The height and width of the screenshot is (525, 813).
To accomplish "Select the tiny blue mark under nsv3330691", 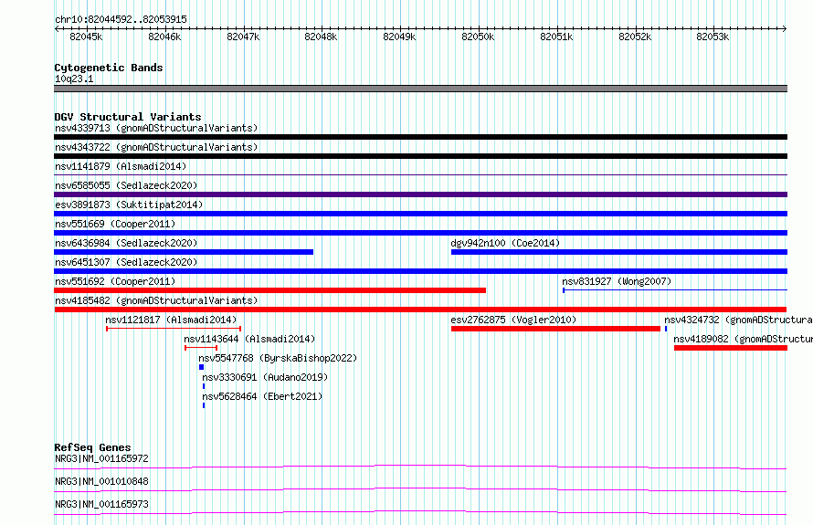I will click(204, 386).
